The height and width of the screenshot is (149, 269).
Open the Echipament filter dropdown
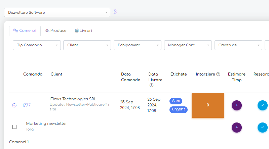click(138, 45)
